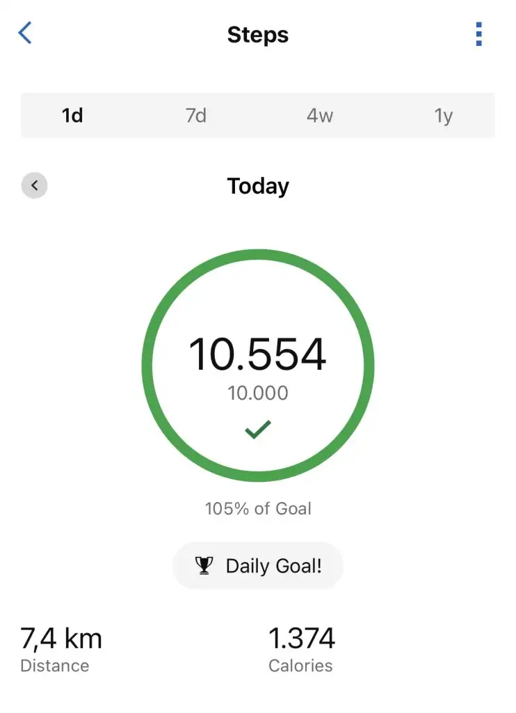
Task: Click the Calories label
Action: pyautogui.click(x=300, y=666)
